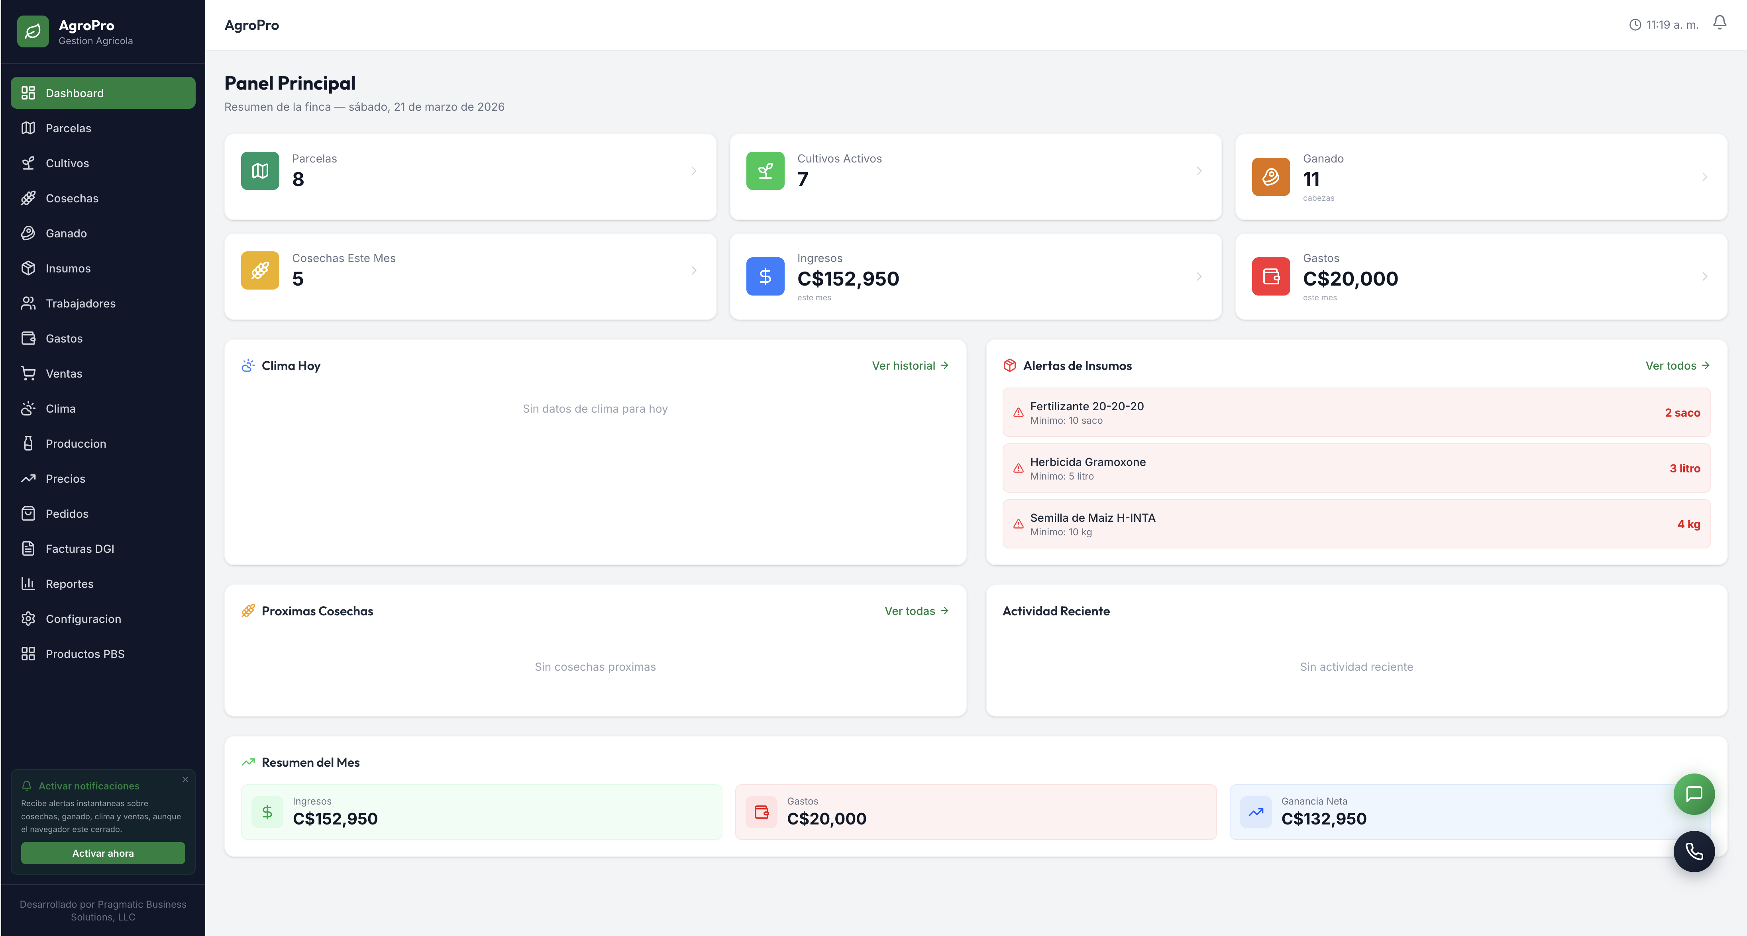Image resolution: width=1747 pixels, height=936 pixels.
Task: Expand the Parcelas summary card chevron
Action: [693, 171]
